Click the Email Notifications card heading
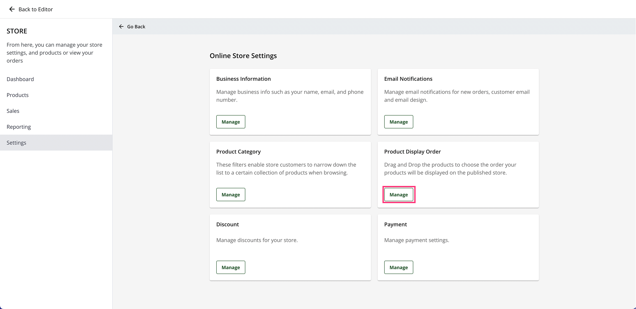The height and width of the screenshot is (309, 636). click(x=408, y=79)
